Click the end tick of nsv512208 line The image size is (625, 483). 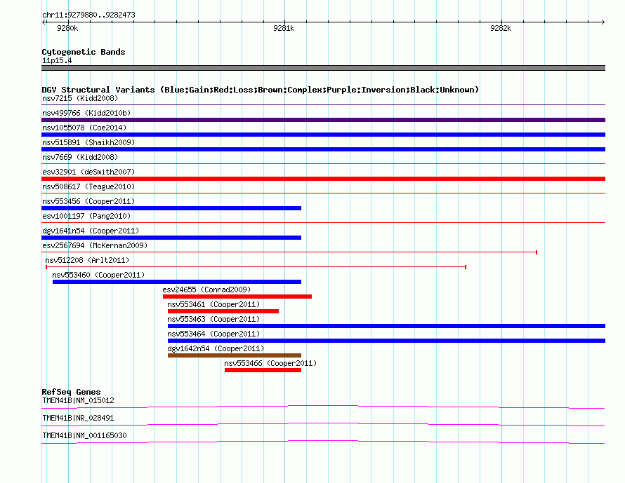pos(466,267)
